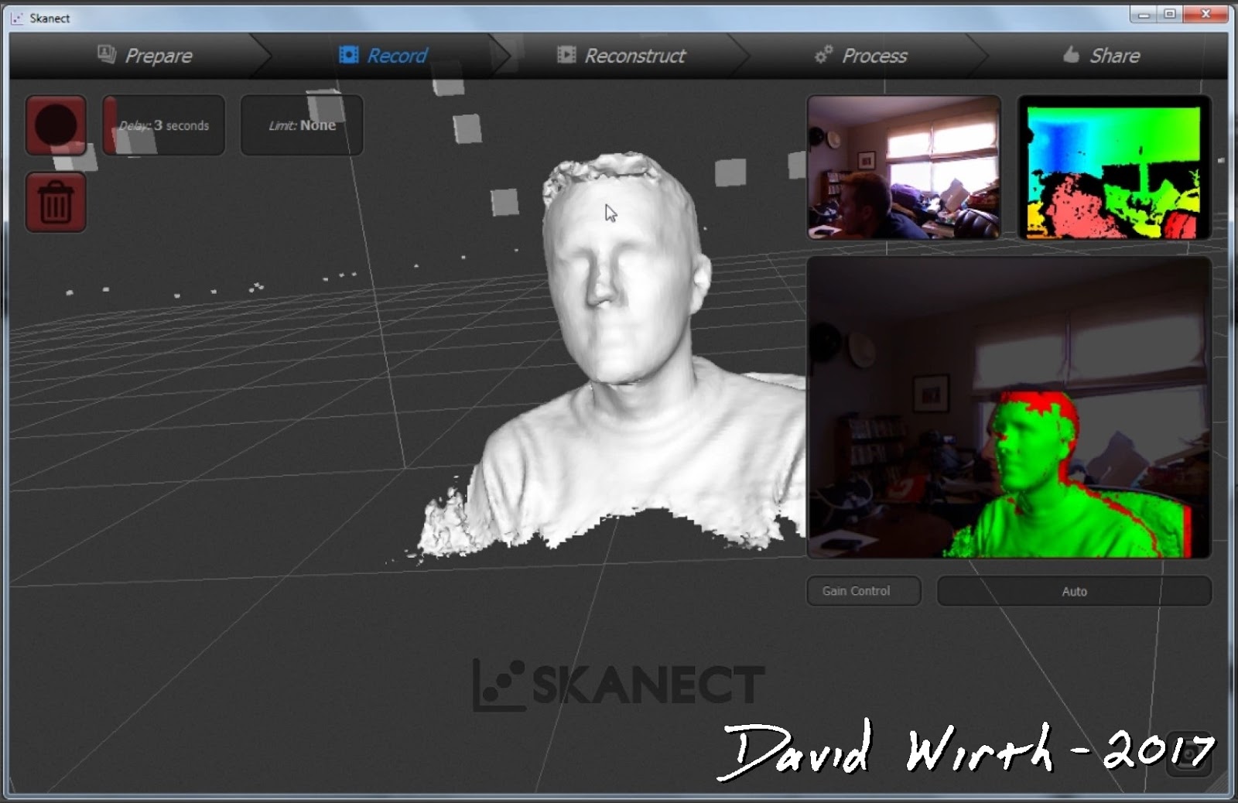The image size is (1238, 803).
Task: Click the gear icon on the Process tab
Action: click(822, 54)
